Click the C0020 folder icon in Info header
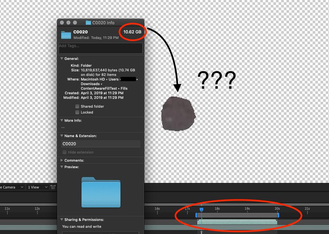Viewport: 329px width, 234px height. click(x=66, y=35)
